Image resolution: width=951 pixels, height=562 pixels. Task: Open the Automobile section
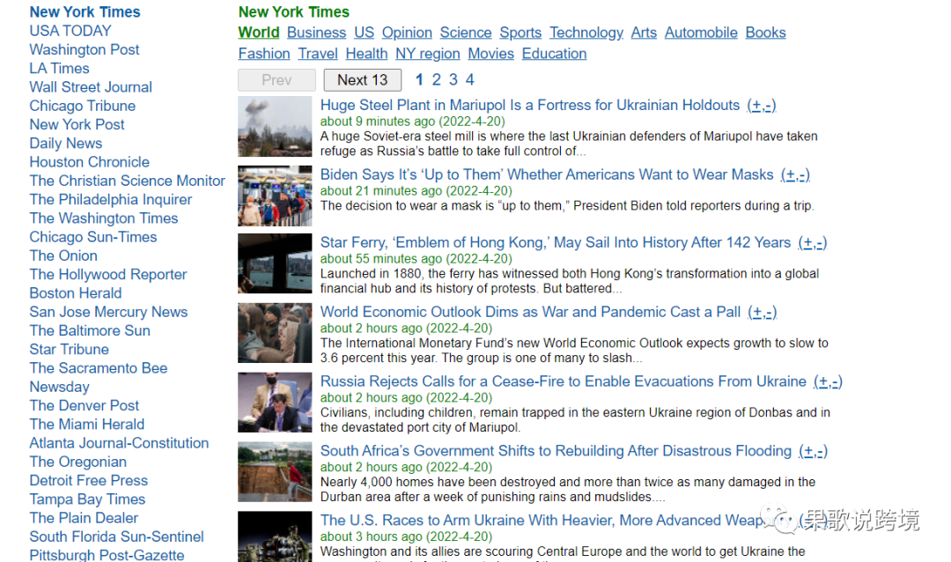(701, 33)
